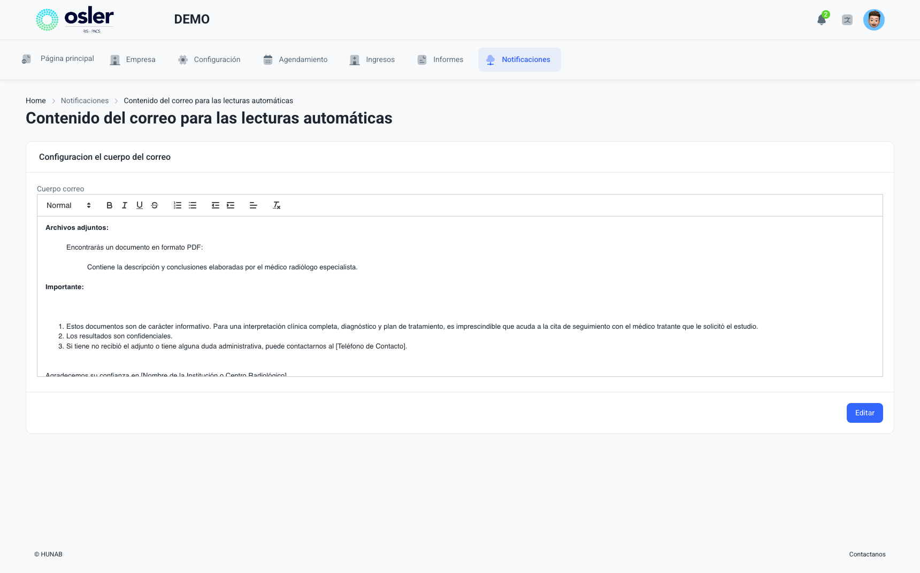The width and height of the screenshot is (920, 573).
Task: Open the user avatar menu
Action: click(874, 20)
